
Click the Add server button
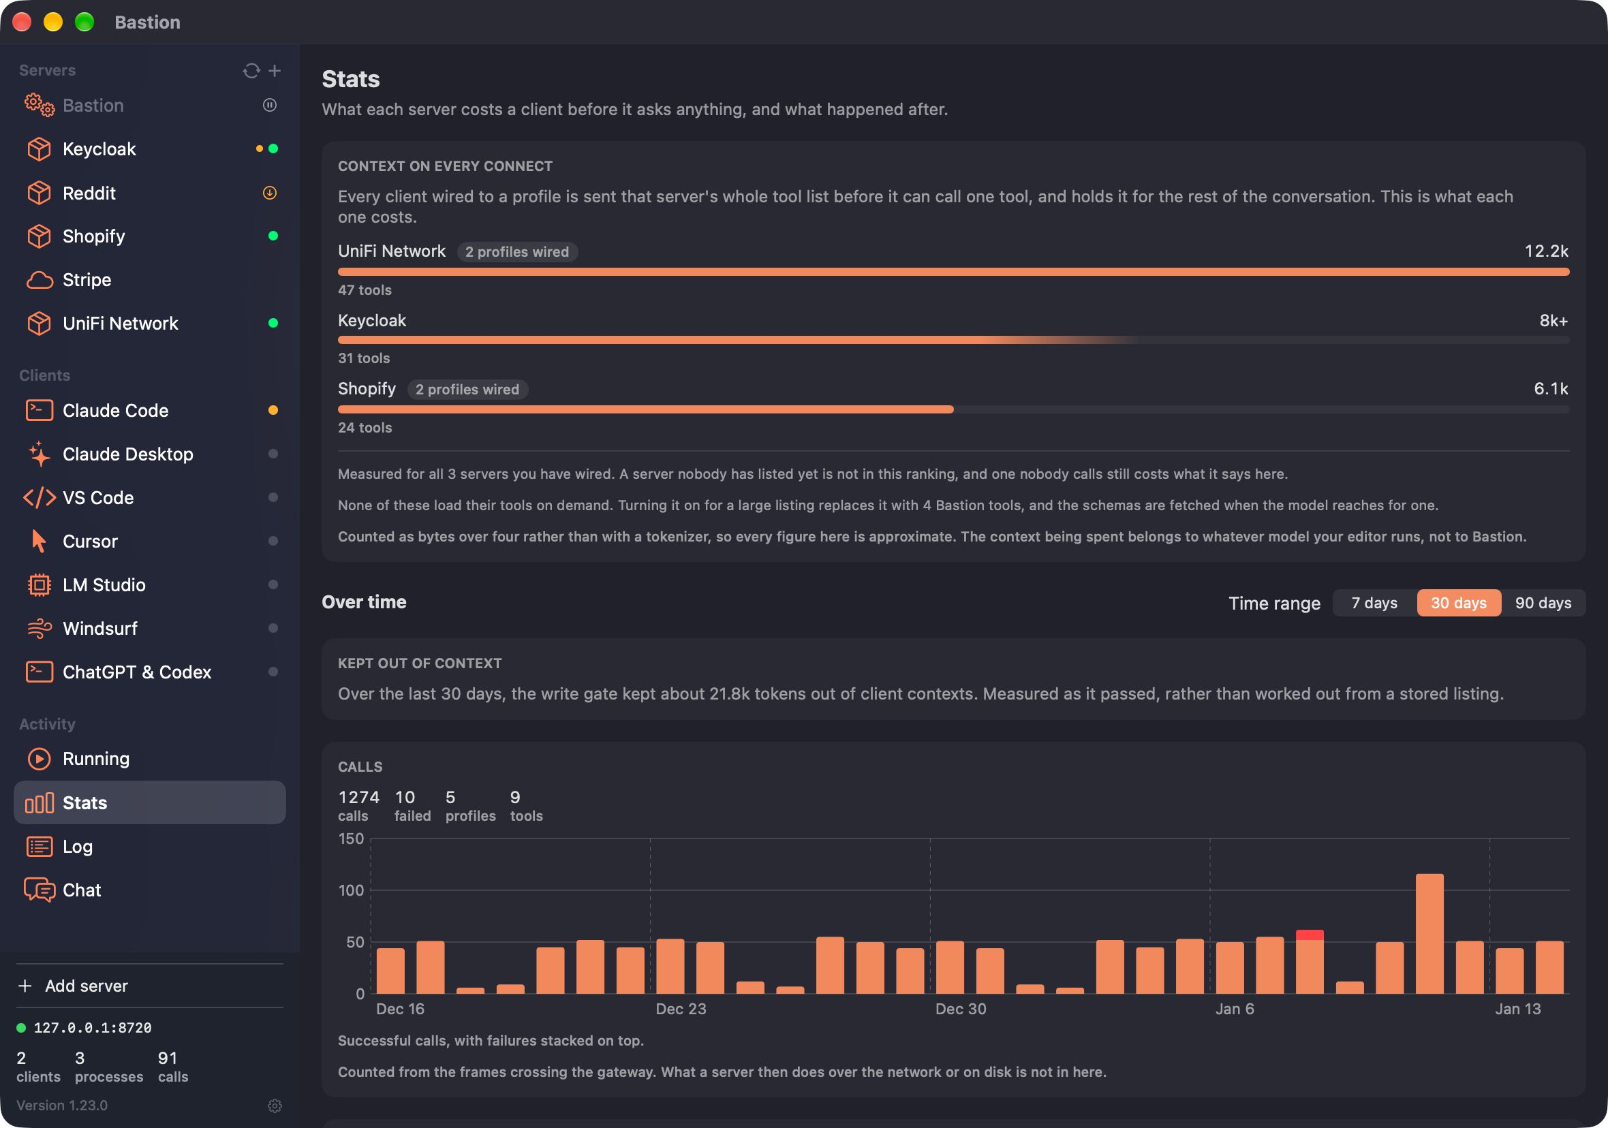pos(150,986)
